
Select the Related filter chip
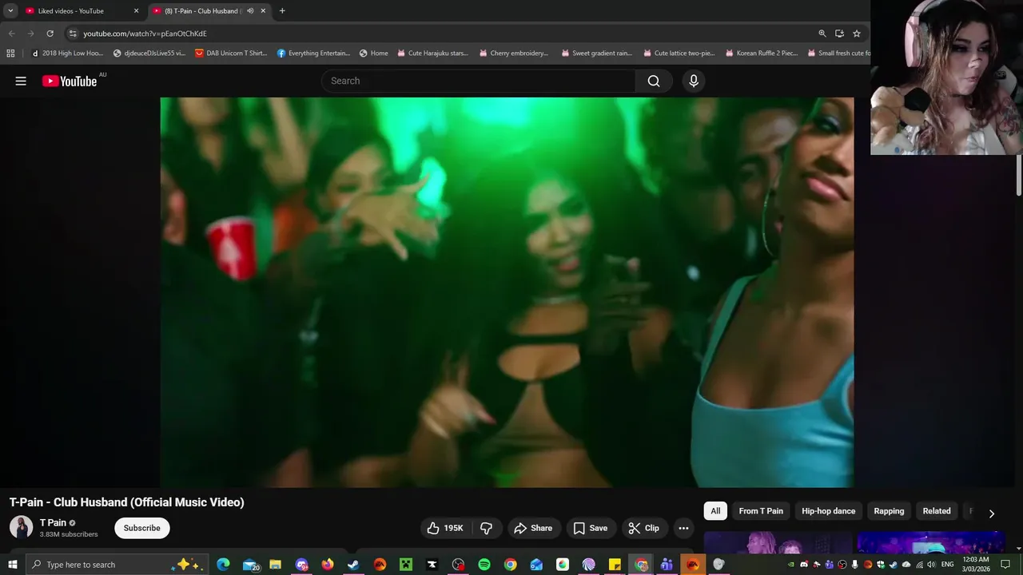tap(937, 511)
